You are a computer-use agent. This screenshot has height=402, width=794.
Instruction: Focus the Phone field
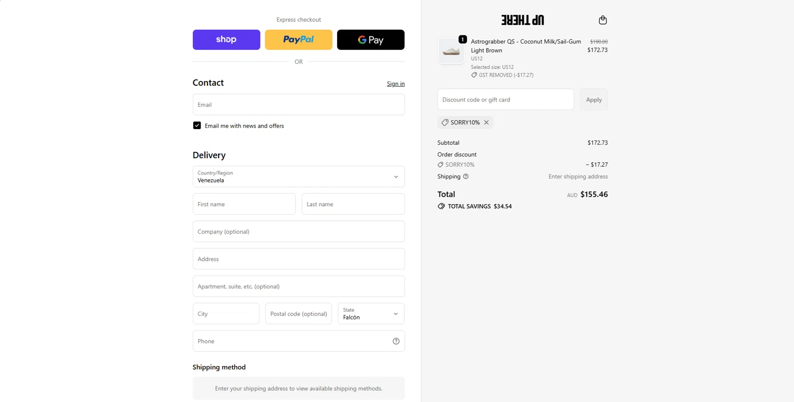(x=299, y=341)
